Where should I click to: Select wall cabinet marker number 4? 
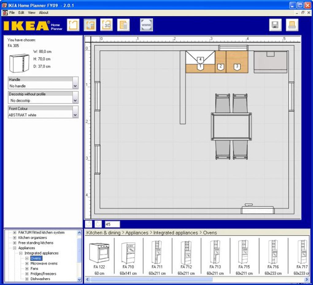tap(200, 60)
